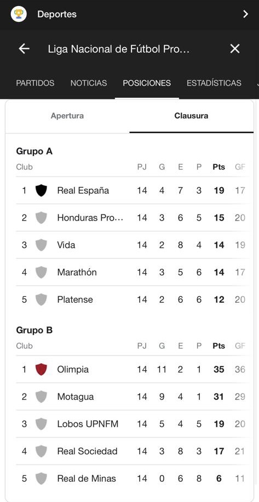Viewport: 259px width, 502px height.
Task: Switch to the Apertura standings
Action: pos(67,116)
